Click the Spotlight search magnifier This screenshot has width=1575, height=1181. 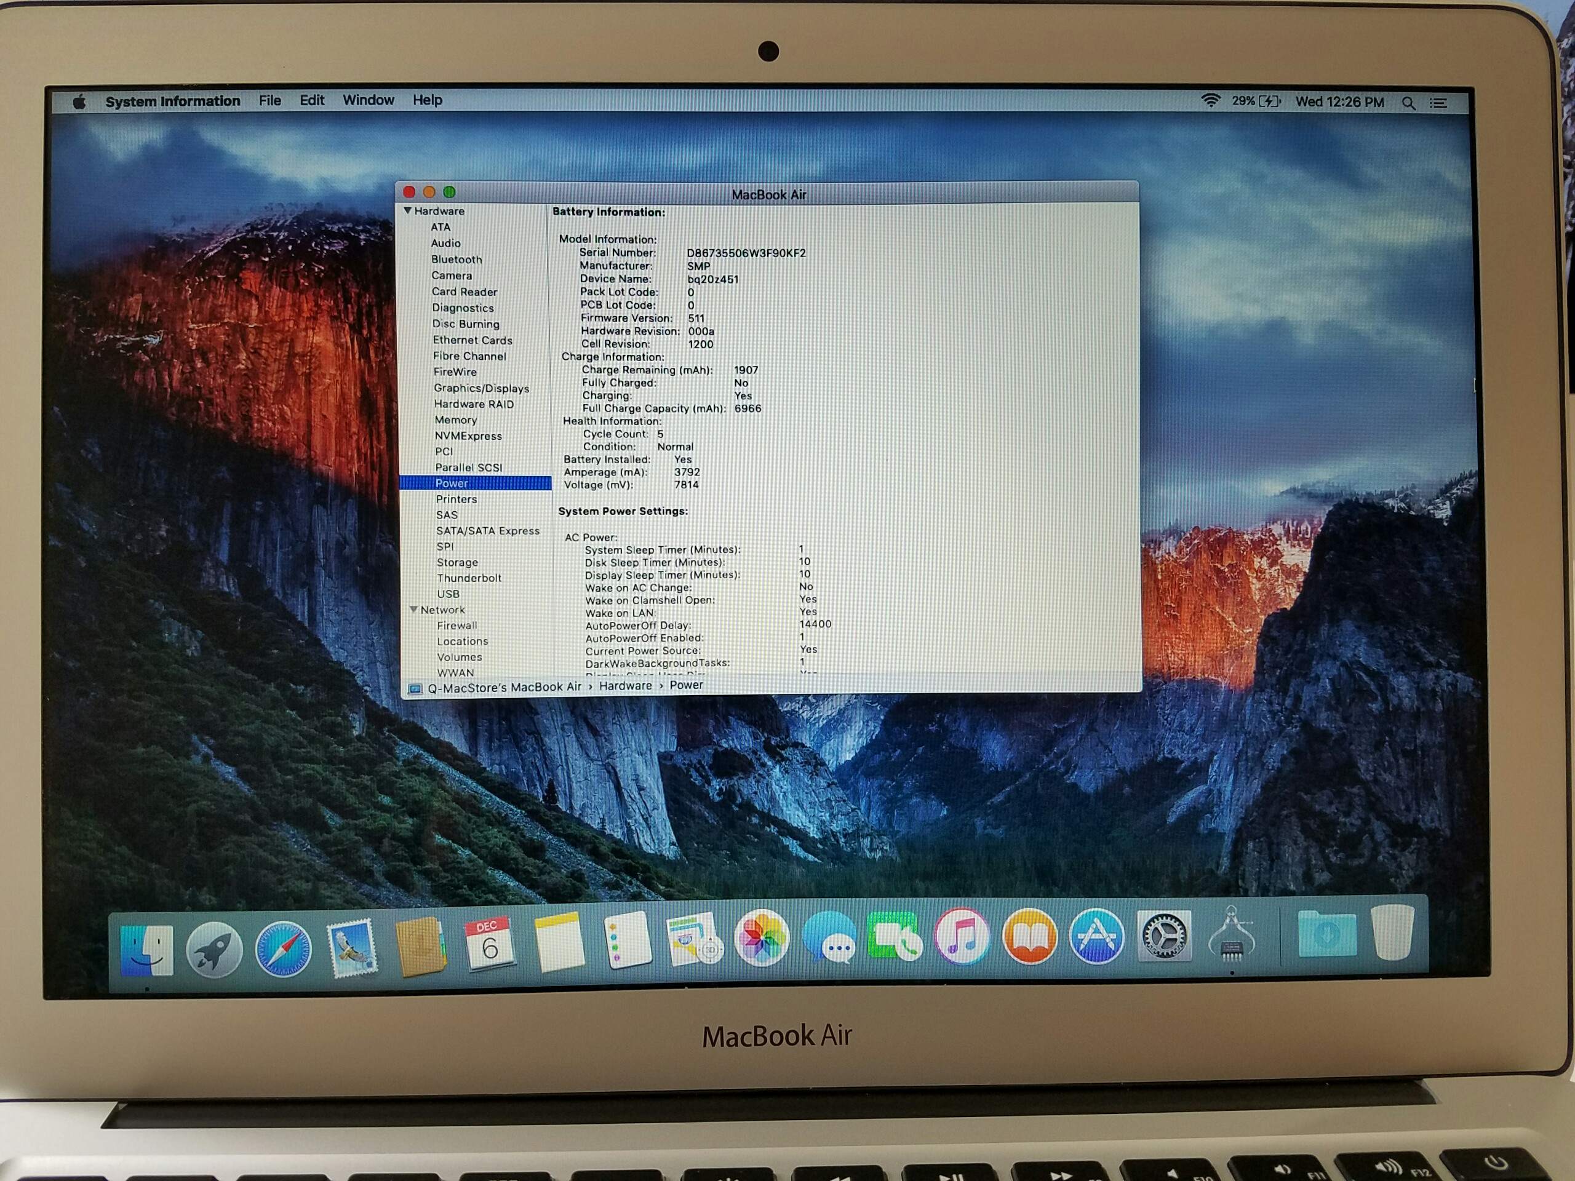pos(1408,103)
